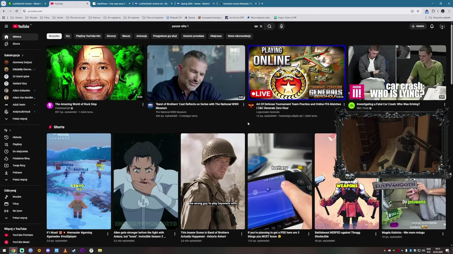Open Discord from the Windows taskbar
Image resolution: width=453 pixels, height=254 pixels.
click(x=48, y=250)
